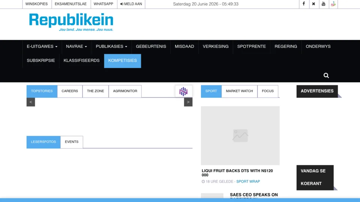The image size is (360, 202).
Task: Open the X (Twitter) icon
Action: (313, 4)
